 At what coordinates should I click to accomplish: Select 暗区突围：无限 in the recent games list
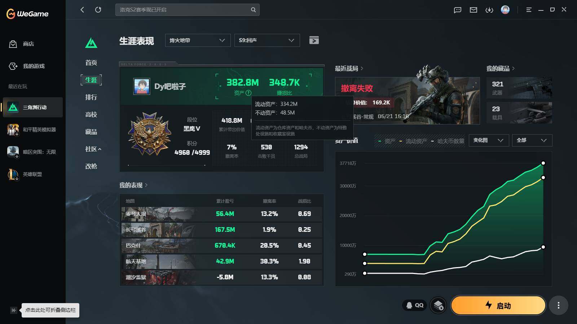(x=33, y=152)
